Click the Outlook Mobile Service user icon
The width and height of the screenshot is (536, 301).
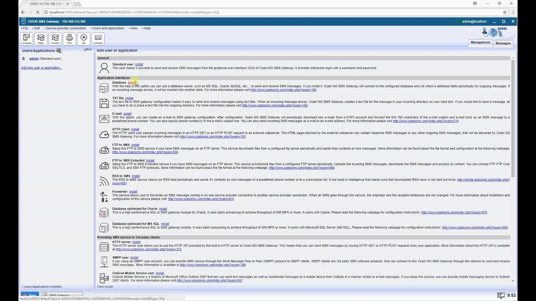(104, 278)
